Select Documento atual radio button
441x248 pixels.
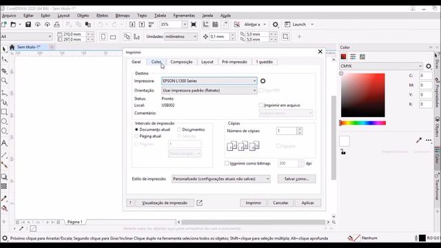pyautogui.click(x=136, y=130)
